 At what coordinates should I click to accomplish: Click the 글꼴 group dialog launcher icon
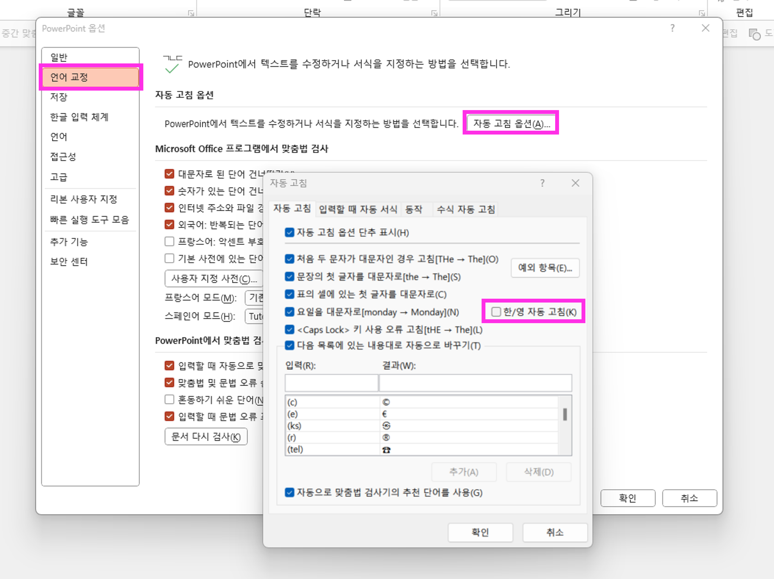191,13
